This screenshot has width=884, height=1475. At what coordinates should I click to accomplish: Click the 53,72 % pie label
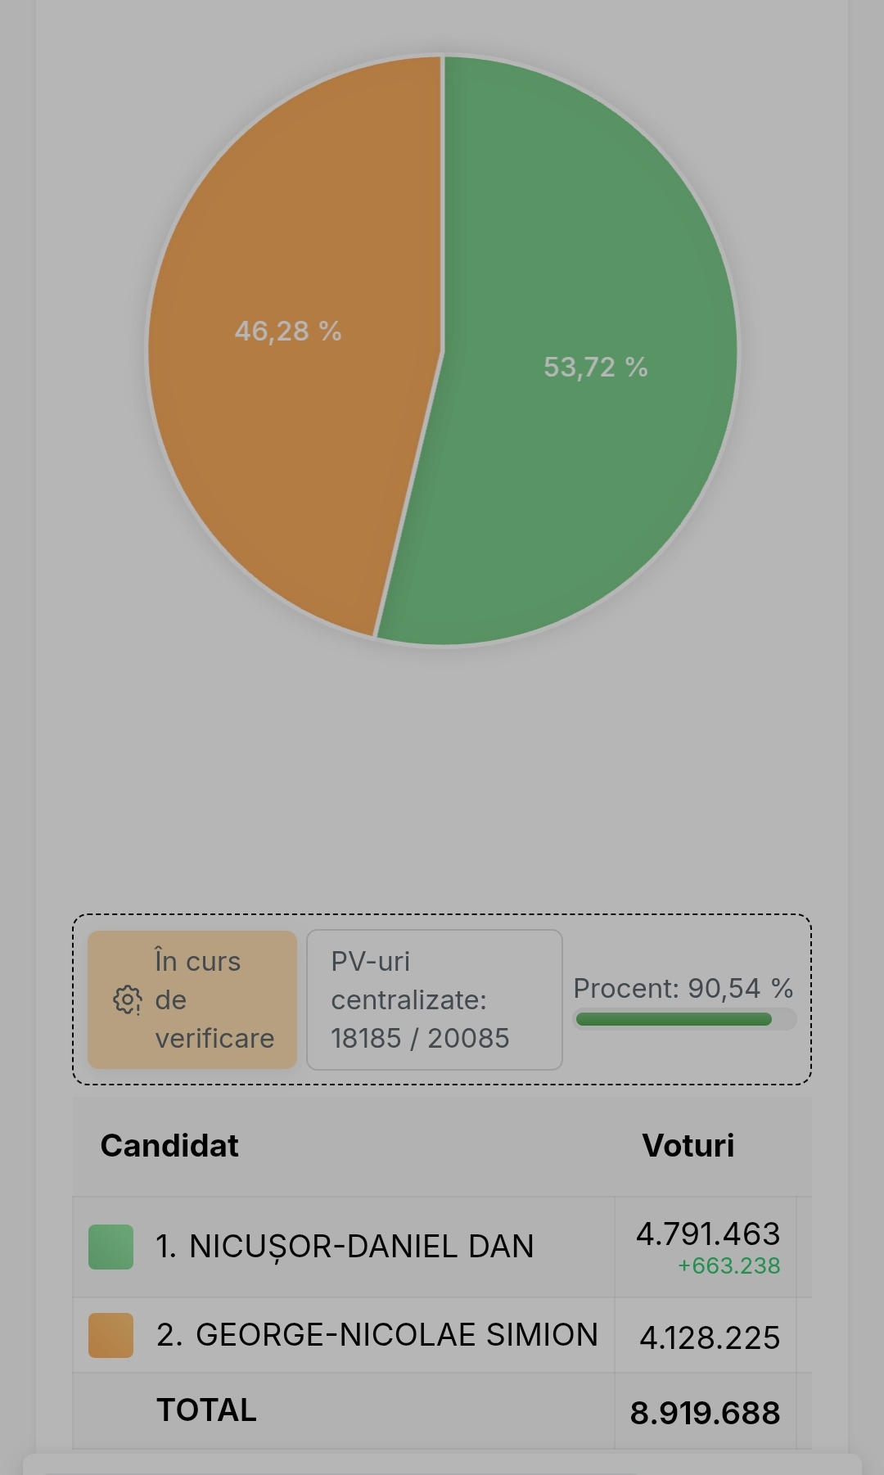click(596, 368)
